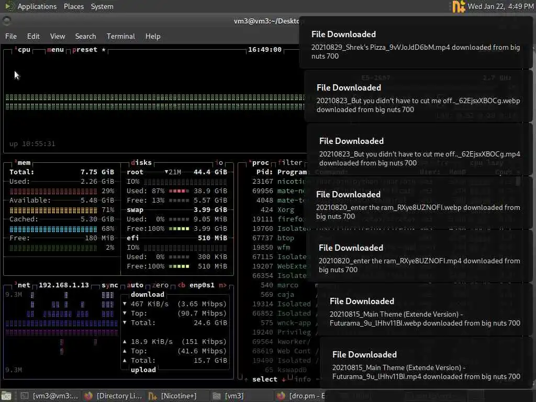Switch to Directory Listing Firefox taskbar button
The height and width of the screenshot is (402, 536).
click(x=113, y=396)
